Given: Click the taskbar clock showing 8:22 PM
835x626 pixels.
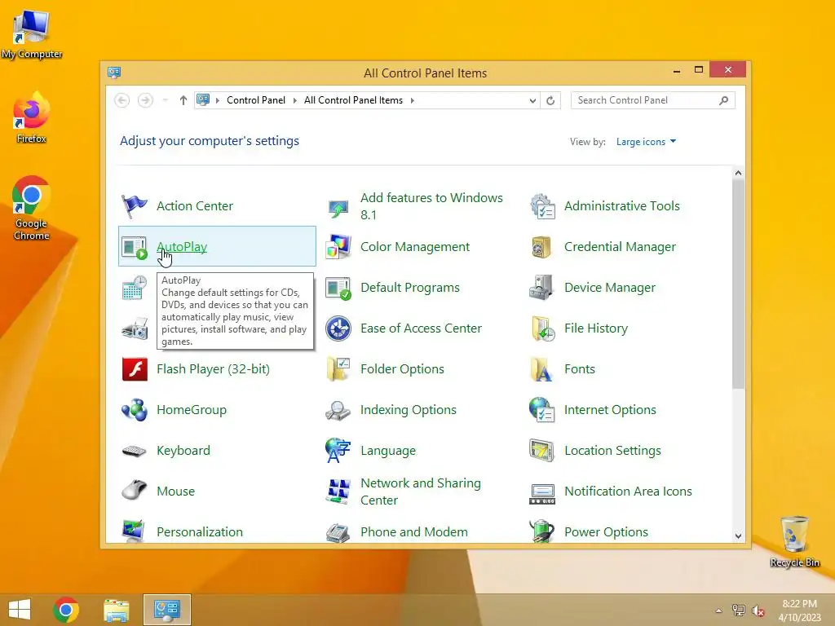Looking at the screenshot, I should (799, 611).
